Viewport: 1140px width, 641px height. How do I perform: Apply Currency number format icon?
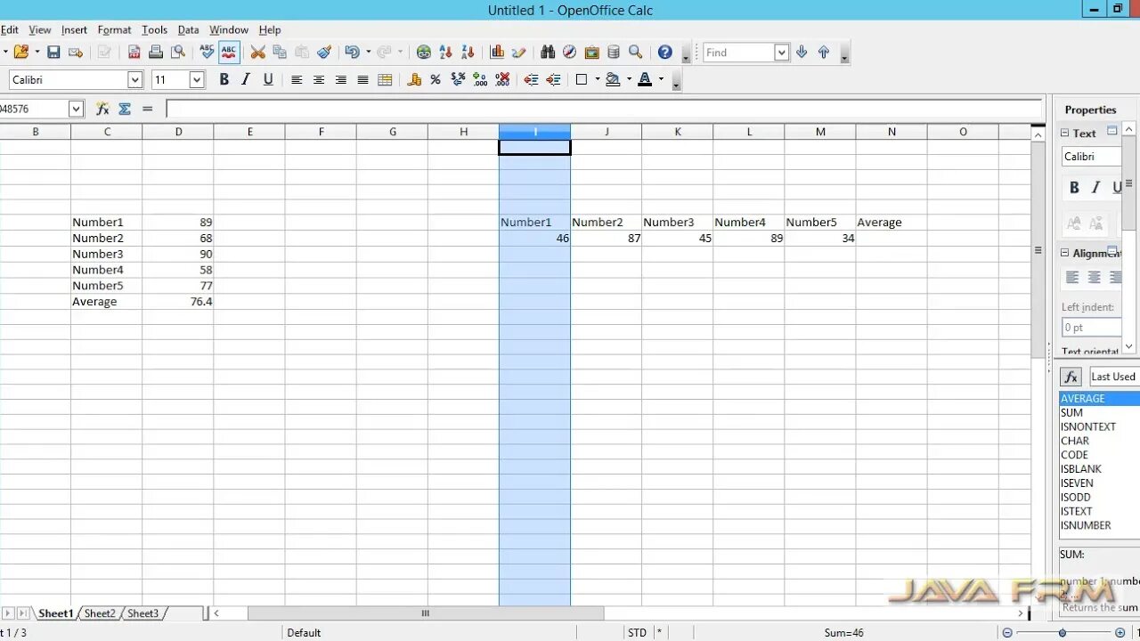(414, 80)
